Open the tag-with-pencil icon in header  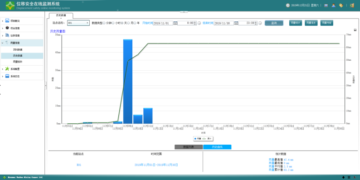pyautogui.click(x=341, y=5)
